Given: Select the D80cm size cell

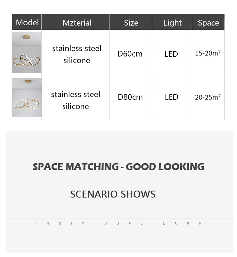Looking at the screenshot, I should (x=130, y=97).
